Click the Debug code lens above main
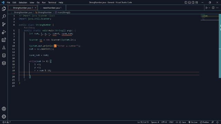 [31, 28]
